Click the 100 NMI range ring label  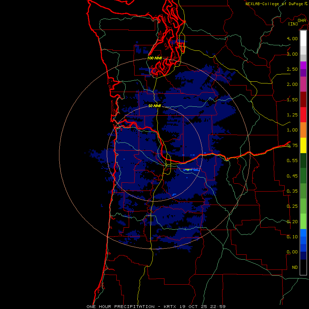[x=154, y=58]
